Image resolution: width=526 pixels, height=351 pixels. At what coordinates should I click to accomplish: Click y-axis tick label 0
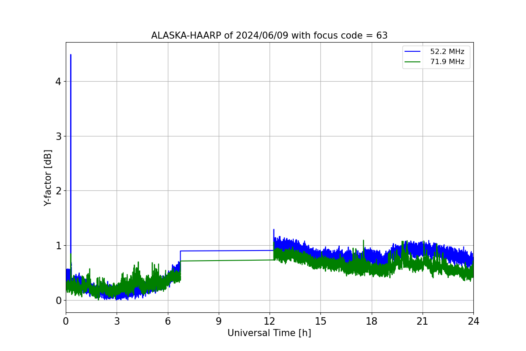(x=58, y=301)
